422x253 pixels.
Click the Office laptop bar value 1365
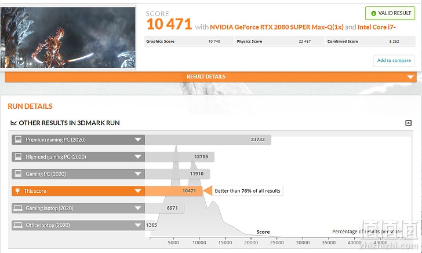[151, 225]
